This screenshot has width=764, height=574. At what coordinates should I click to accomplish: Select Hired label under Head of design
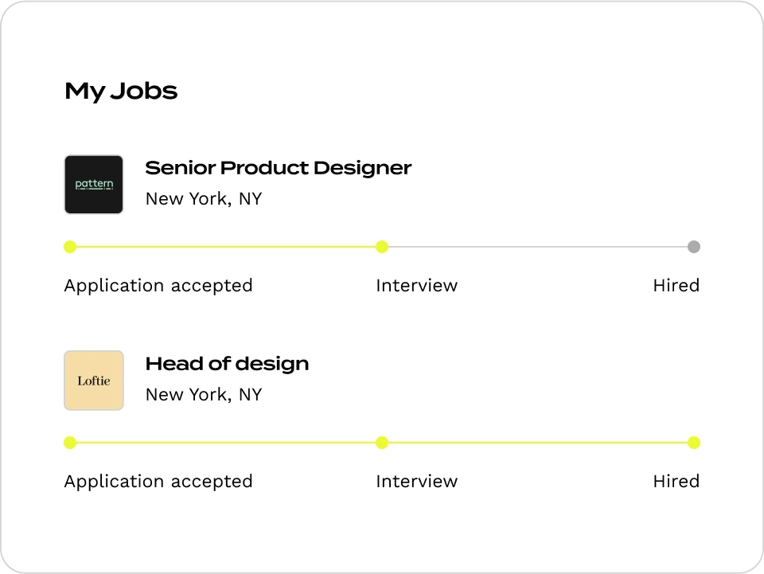click(x=676, y=481)
